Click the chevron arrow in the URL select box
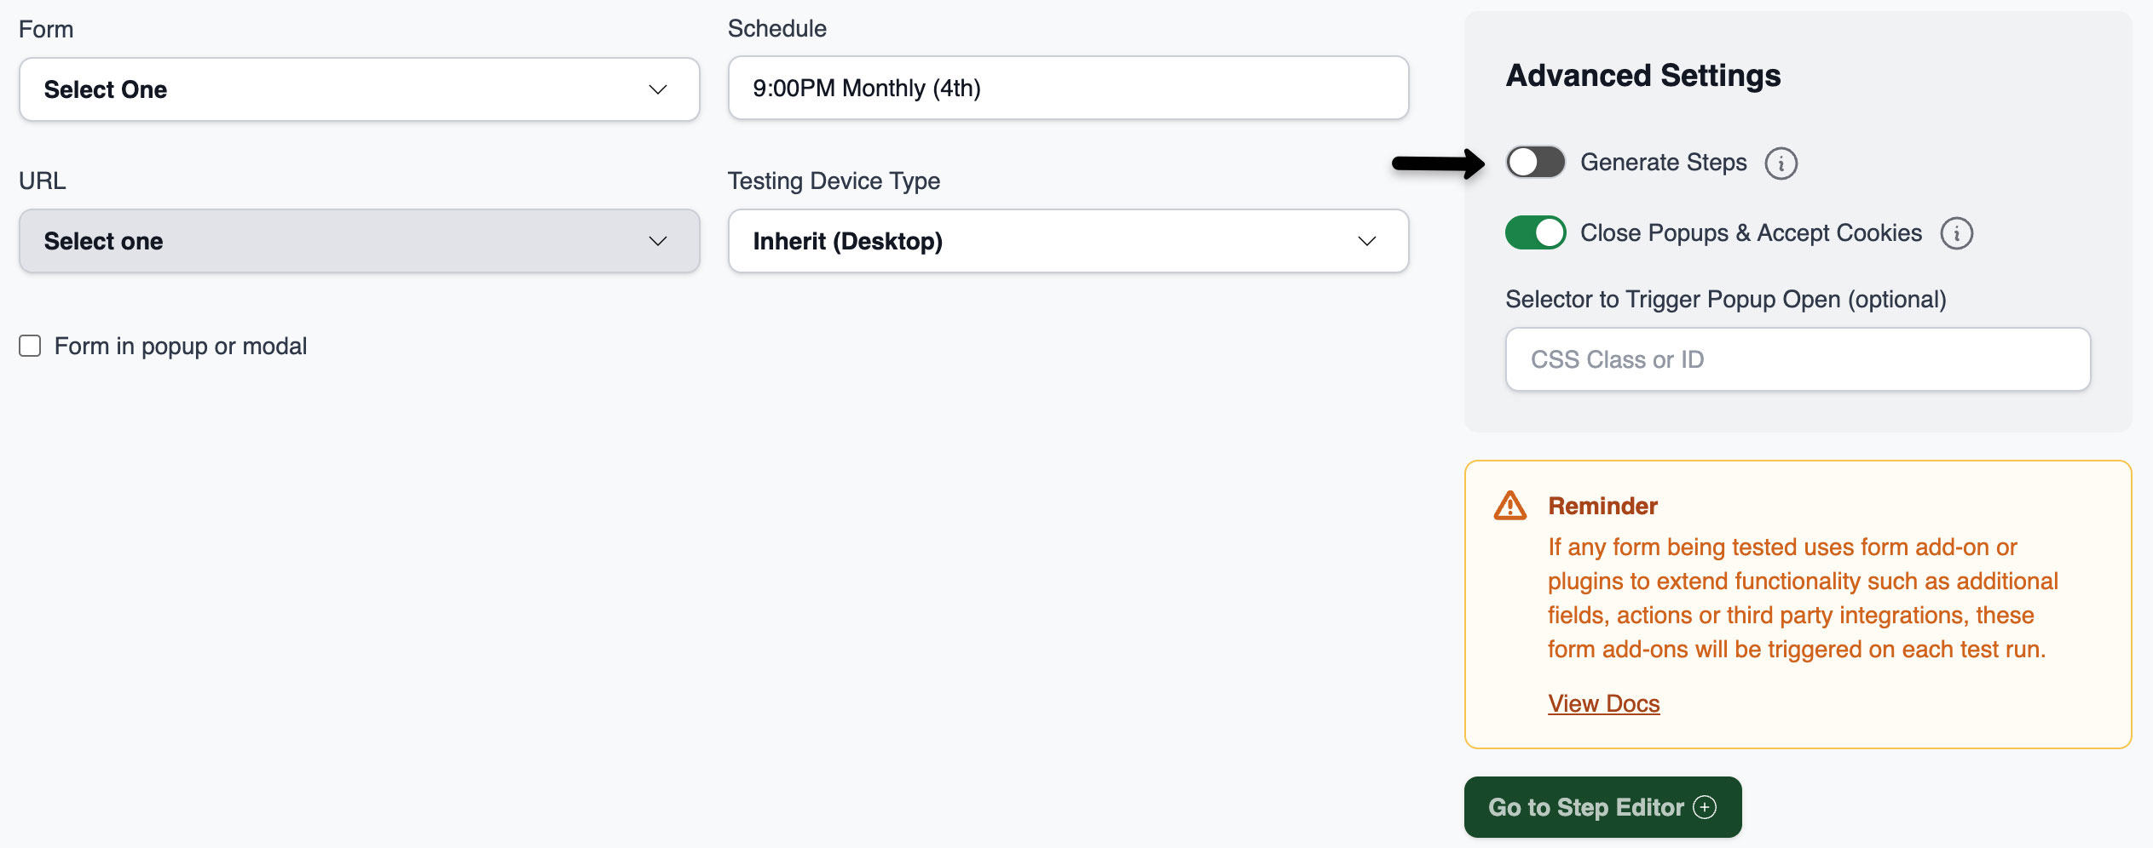This screenshot has height=848, width=2153. (657, 241)
